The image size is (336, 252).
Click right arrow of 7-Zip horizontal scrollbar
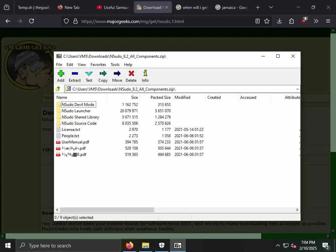pos(297,210)
